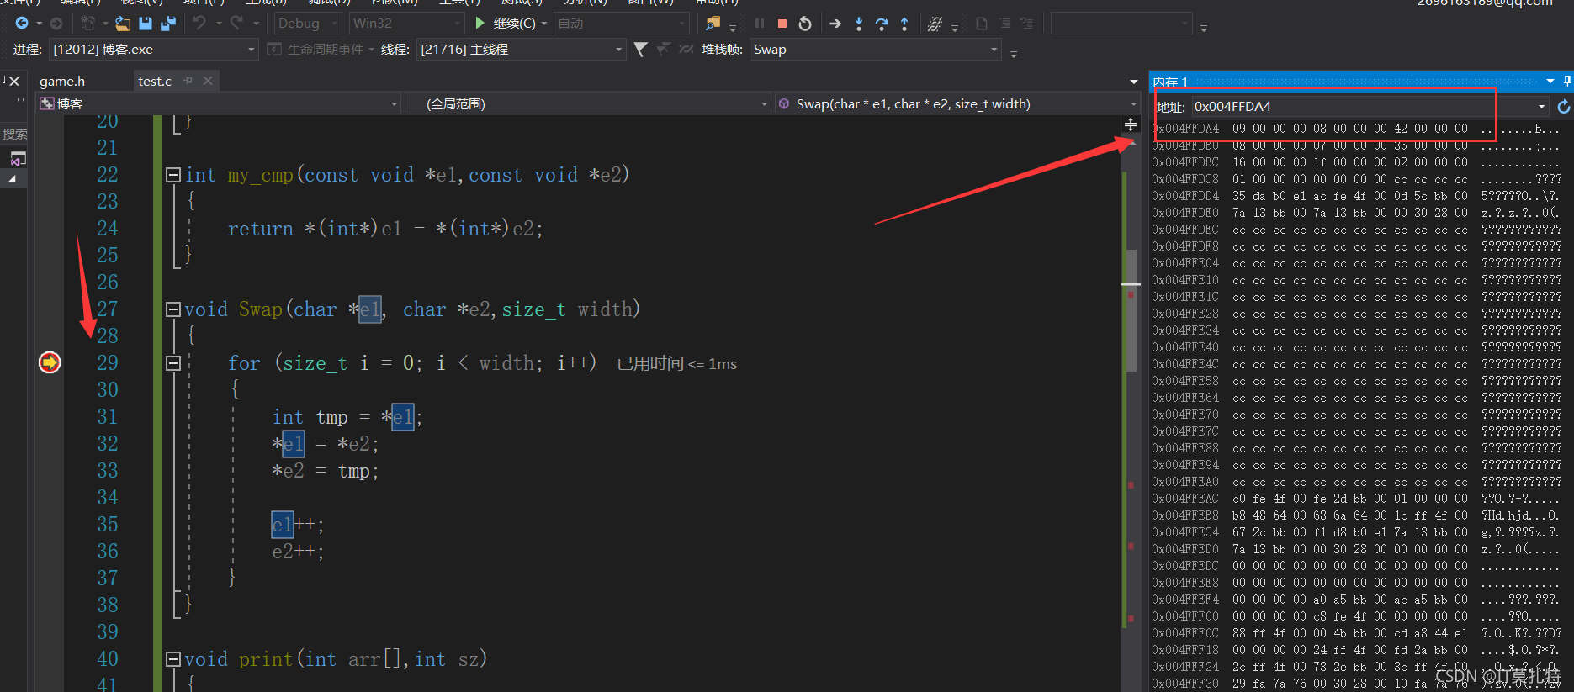Click the green Continue play icon
The image size is (1574, 692).
pos(480,23)
